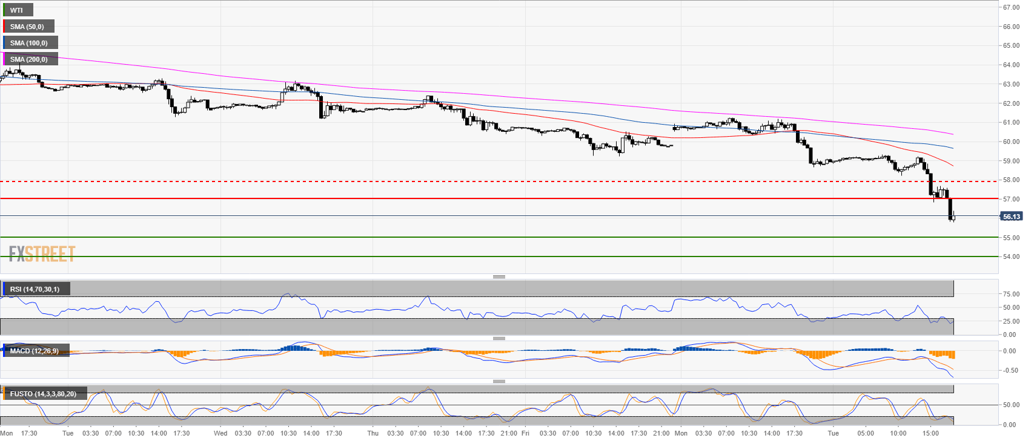Click the 60.00 label on the price axis
The image size is (1034, 441).
tap(1011, 142)
